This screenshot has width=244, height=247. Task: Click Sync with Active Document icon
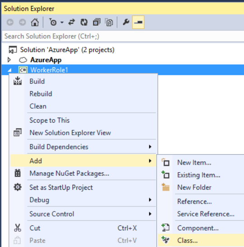71,22
